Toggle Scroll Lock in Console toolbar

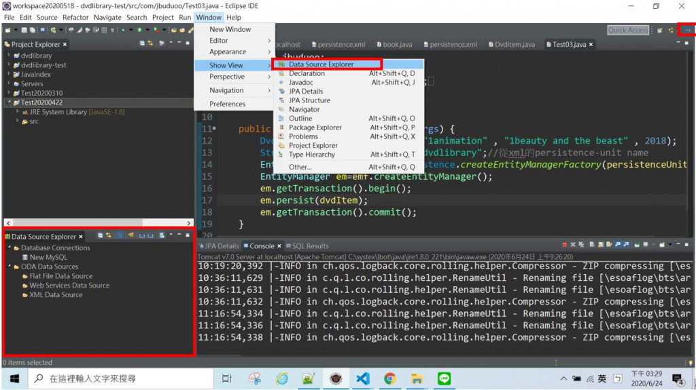(x=601, y=245)
